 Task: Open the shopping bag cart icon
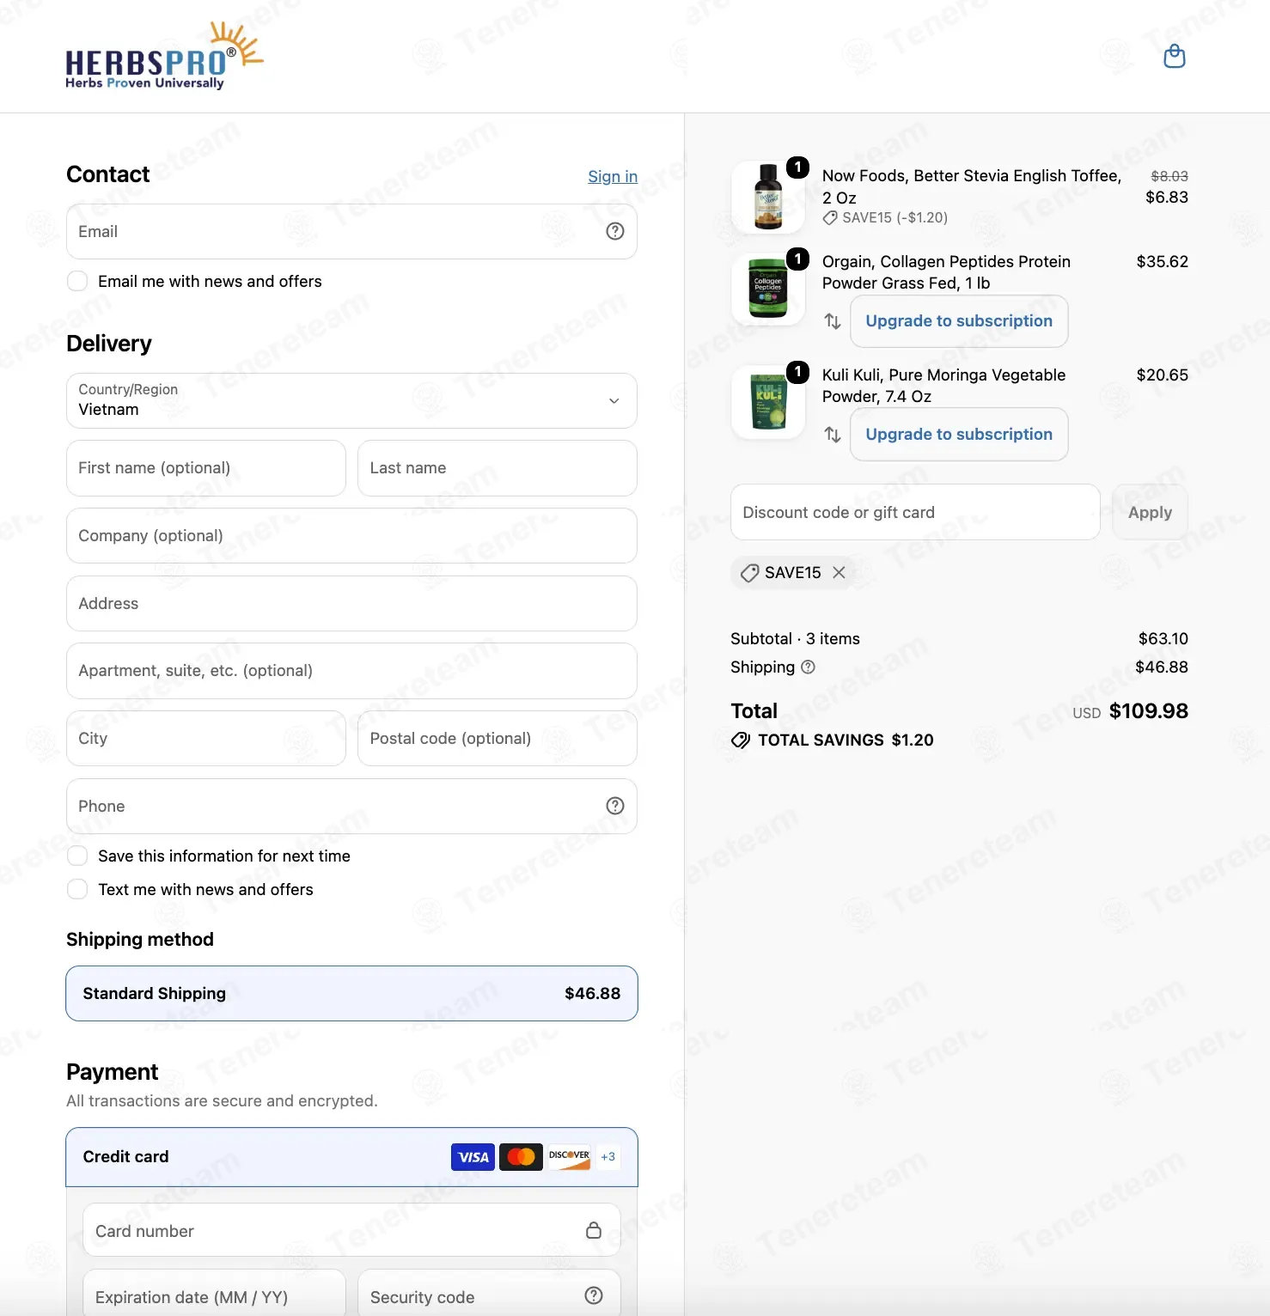point(1174,57)
